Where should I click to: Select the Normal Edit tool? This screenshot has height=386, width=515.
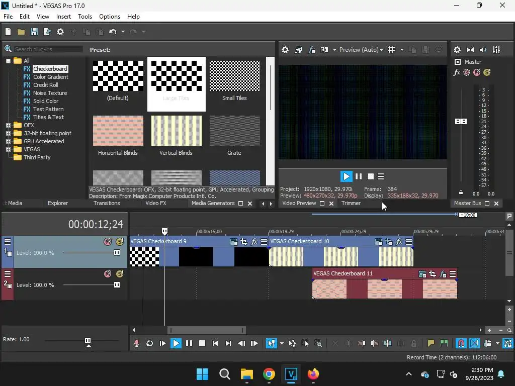271,343
